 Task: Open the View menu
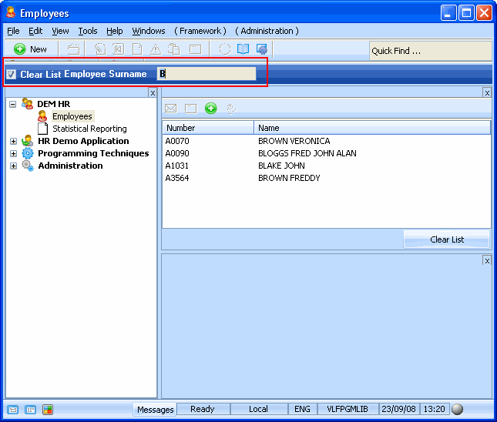60,31
